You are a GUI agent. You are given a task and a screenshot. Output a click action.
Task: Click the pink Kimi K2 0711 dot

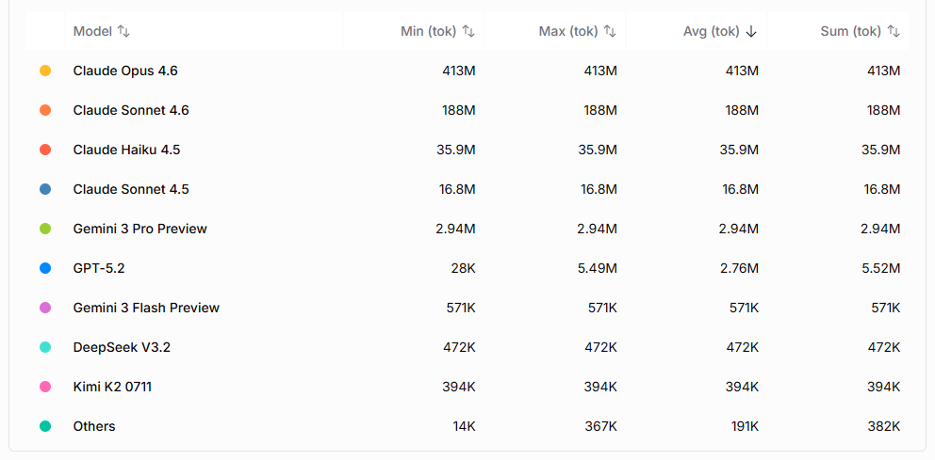point(44,387)
